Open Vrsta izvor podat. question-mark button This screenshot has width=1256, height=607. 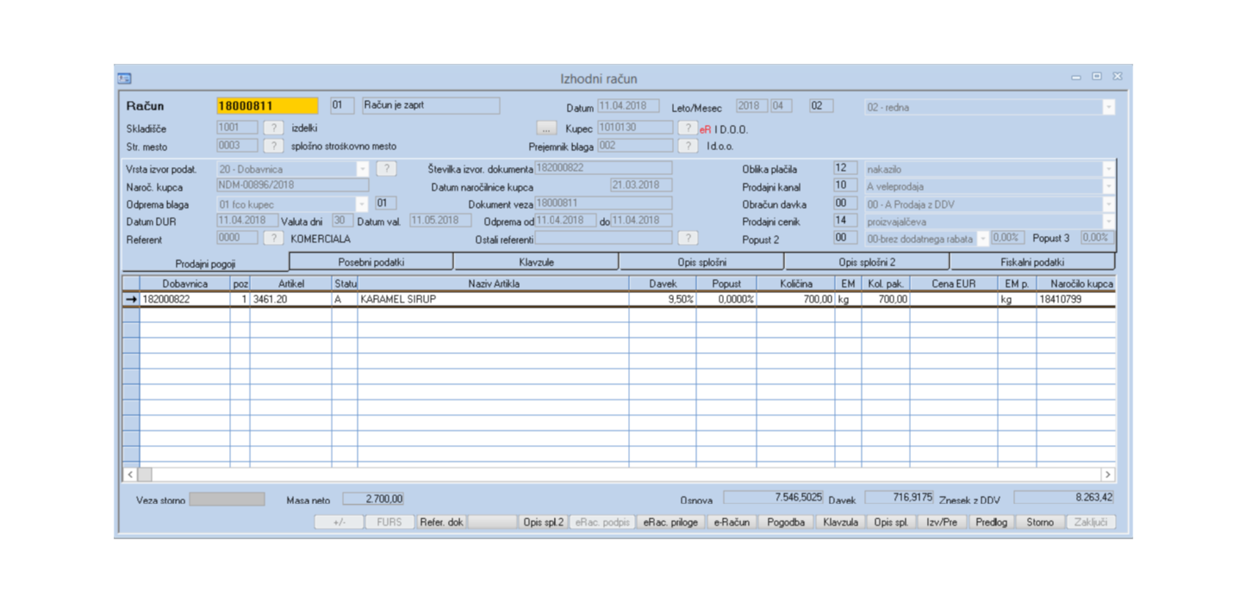click(387, 168)
